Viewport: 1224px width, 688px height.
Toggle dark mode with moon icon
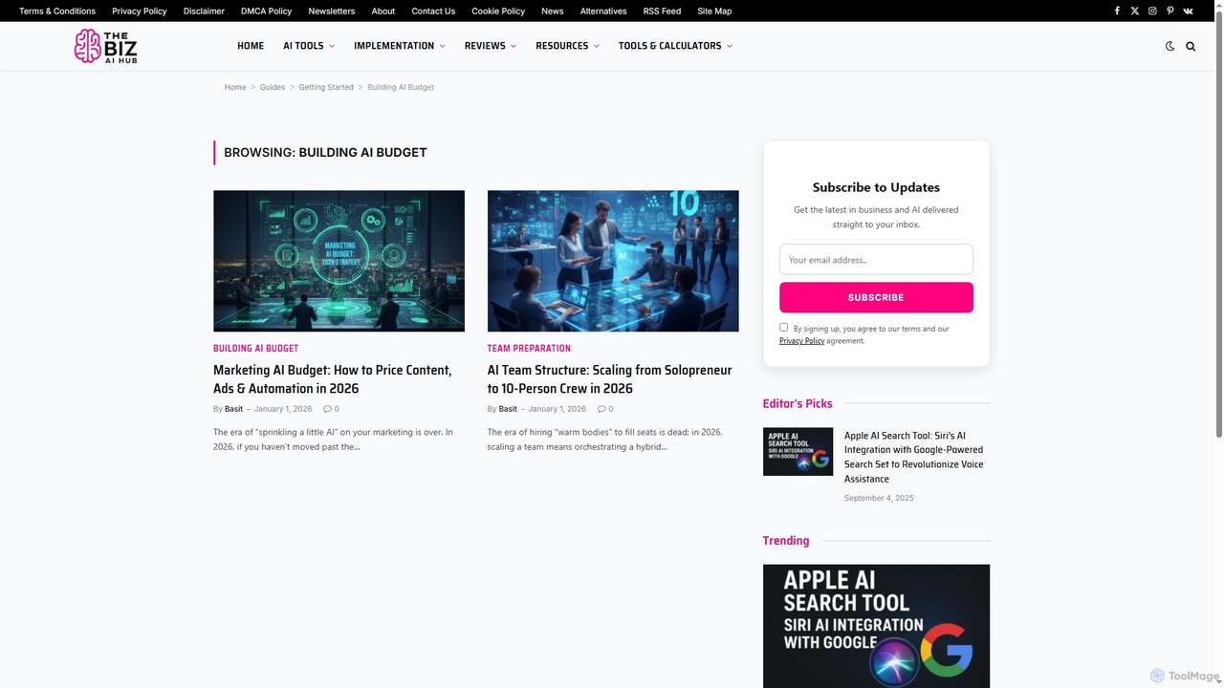pos(1169,46)
